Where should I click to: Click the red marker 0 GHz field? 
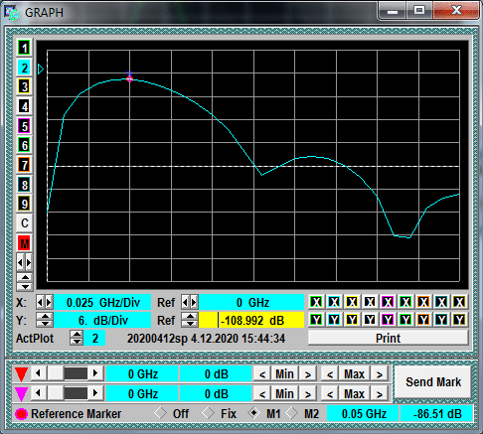pos(142,374)
